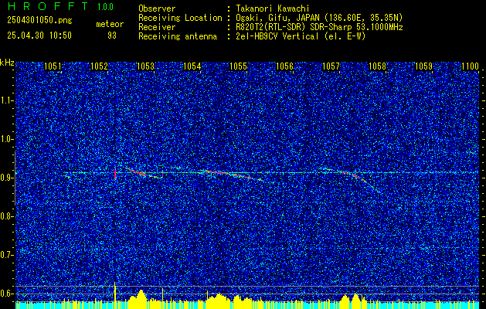Viewport: 486px width, 309px height.
Task: Click frequency axis label 0.8
Action: 7,216
